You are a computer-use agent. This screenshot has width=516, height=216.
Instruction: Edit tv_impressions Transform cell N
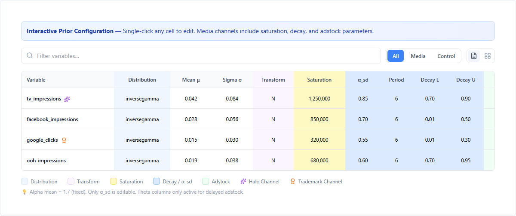click(273, 99)
